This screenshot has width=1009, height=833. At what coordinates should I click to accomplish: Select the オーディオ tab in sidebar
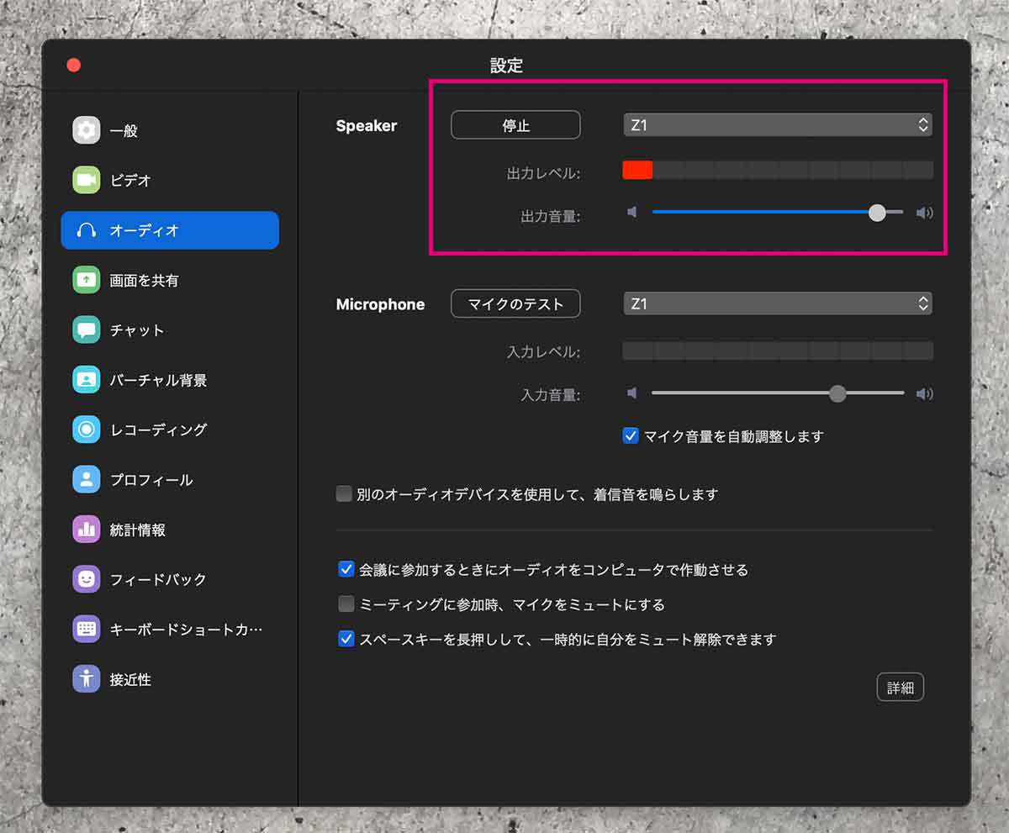[170, 230]
